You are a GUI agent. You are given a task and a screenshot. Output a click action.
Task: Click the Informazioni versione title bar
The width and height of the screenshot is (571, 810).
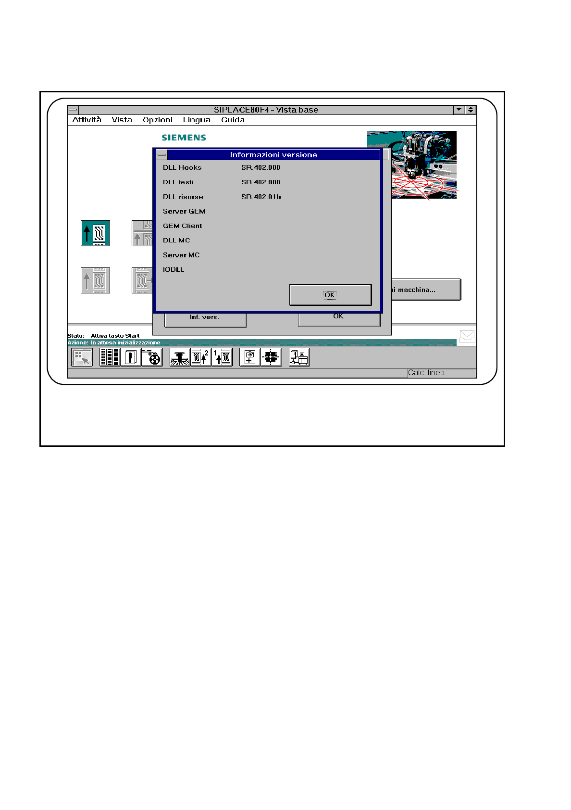273,155
